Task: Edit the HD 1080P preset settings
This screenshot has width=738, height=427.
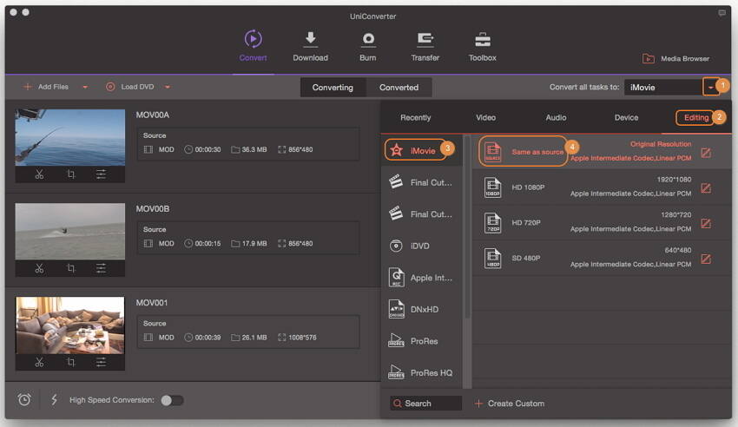Action: click(706, 188)
